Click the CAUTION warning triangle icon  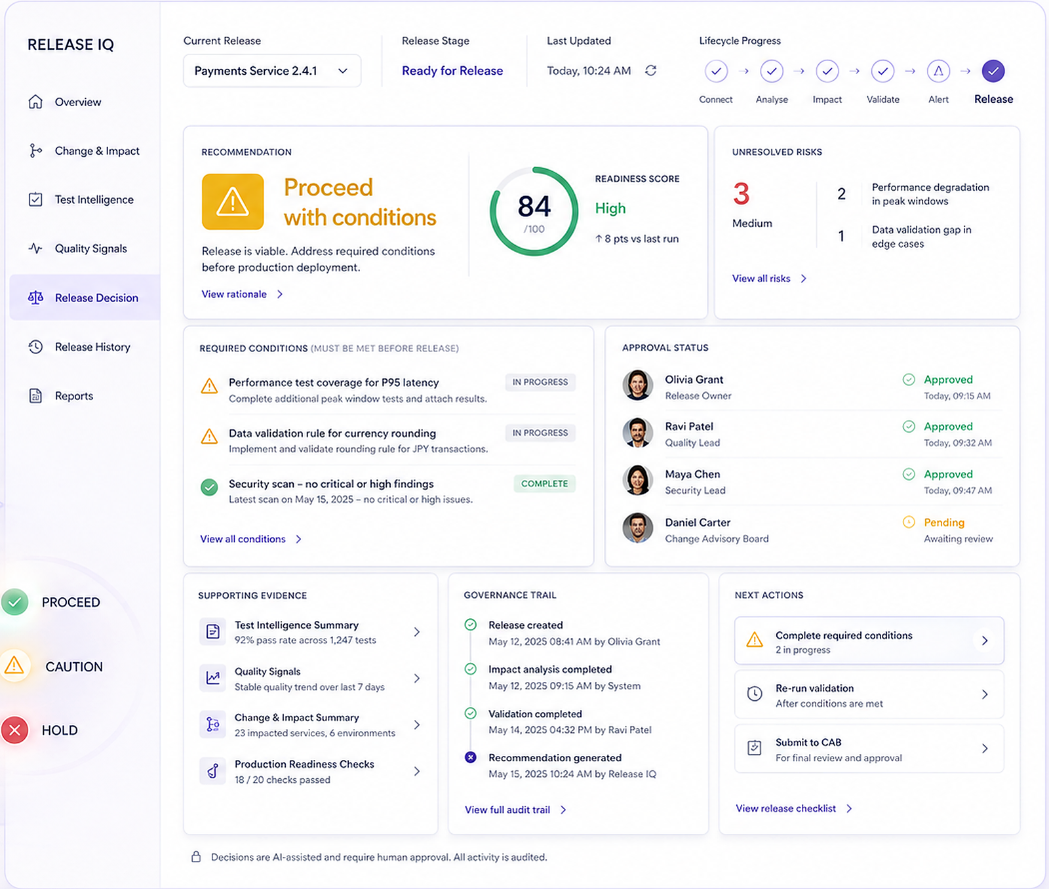pos(14,666)
